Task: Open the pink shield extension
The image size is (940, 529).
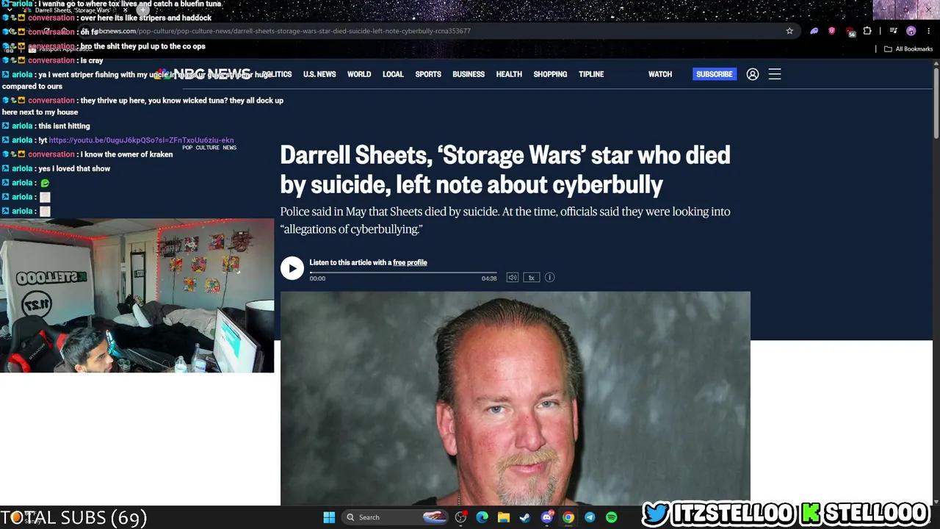Action: pos(831,31)
